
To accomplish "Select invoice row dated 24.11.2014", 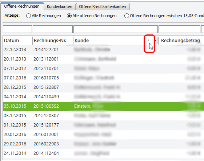I will pyautogui.click(x=103, y=153).
